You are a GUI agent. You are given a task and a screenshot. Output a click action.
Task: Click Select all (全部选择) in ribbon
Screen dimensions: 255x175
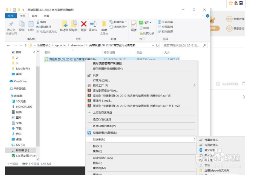point(165,22)
